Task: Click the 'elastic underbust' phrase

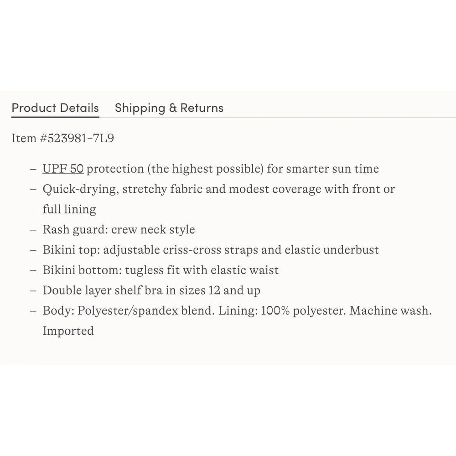Action: [332, 250]
